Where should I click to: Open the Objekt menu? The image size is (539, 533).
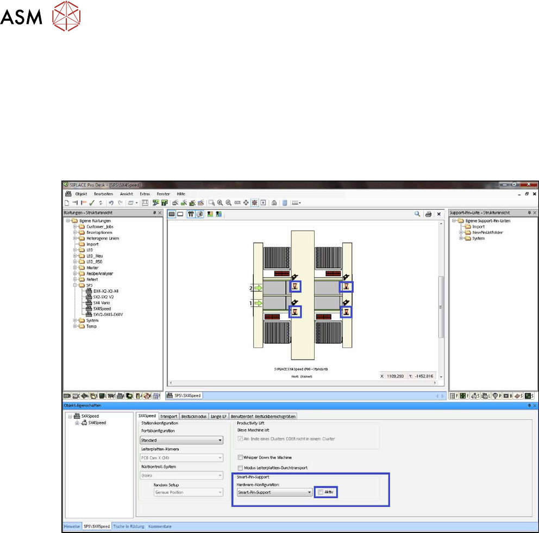(x=81, y=194)
